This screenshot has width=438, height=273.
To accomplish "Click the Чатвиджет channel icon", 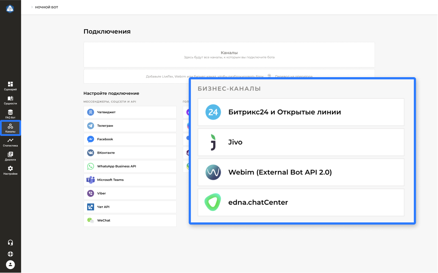I will 91,112.
